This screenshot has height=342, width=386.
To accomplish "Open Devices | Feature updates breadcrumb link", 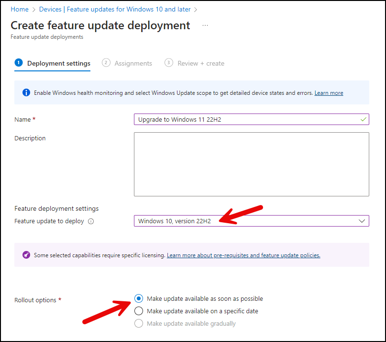I will [x=115, y=10].
